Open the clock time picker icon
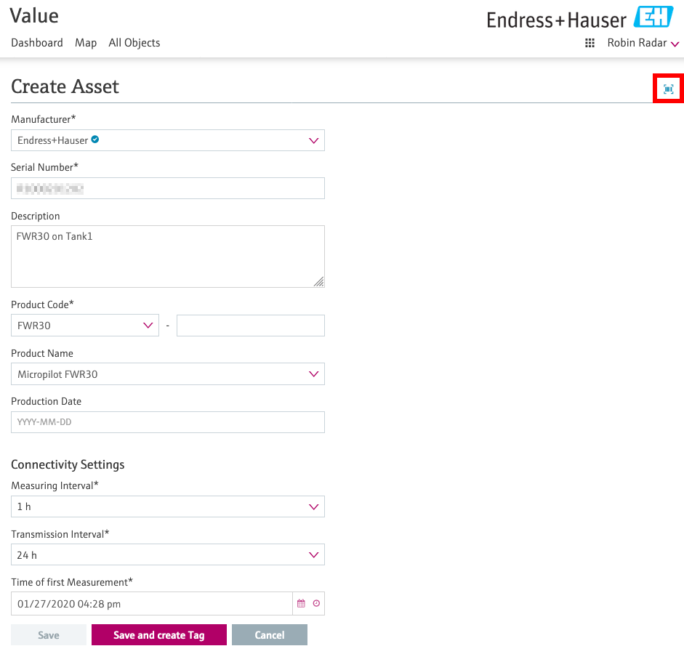The width and height of the screenshot is (684, 654). pos(316,603)
